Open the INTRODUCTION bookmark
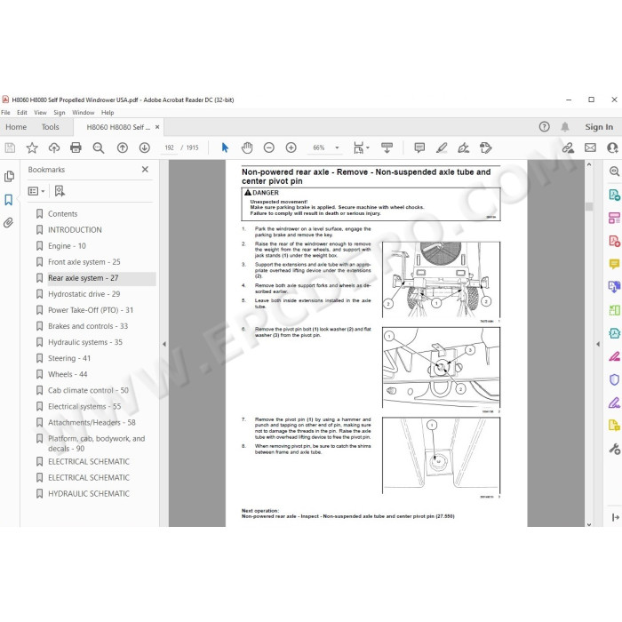The width and height of the screenshot is (622, 622). 75,229
